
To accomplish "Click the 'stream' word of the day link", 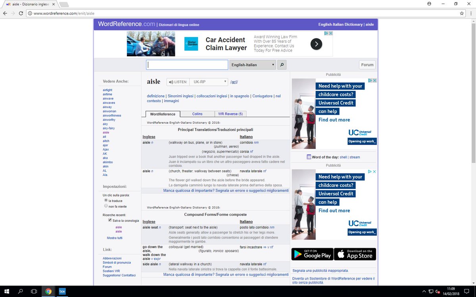I will pyautogui.click(x=355, y=157).
